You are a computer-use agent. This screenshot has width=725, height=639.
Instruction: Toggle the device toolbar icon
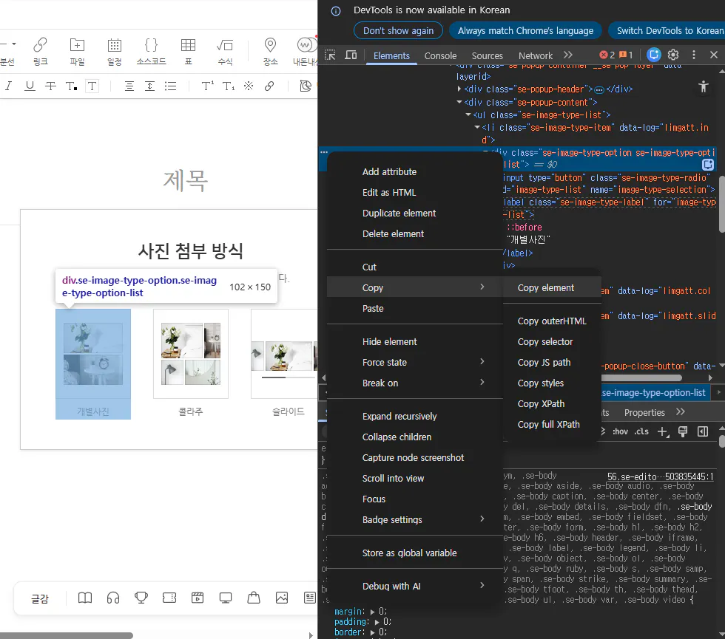[x=351, y=55]
